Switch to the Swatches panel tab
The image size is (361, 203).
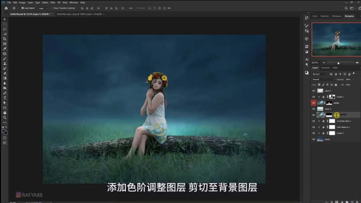325,16
